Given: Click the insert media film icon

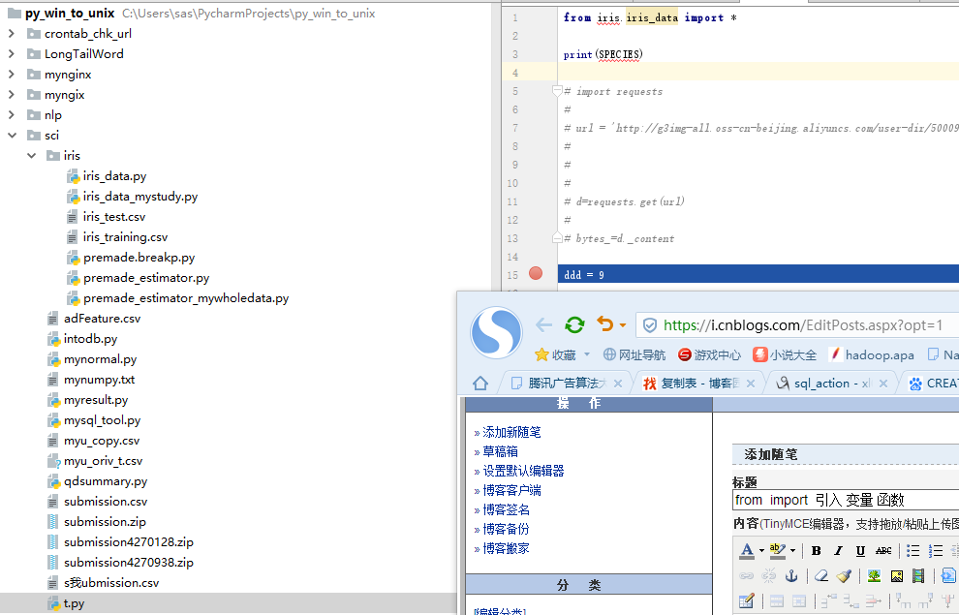Looking at the screenshot, I should pos(918,576).
